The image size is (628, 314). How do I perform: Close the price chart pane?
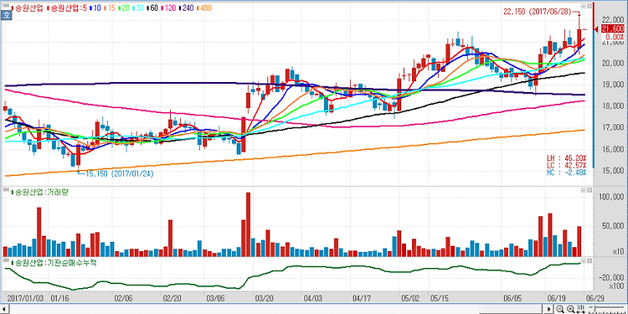click(589, 6)
